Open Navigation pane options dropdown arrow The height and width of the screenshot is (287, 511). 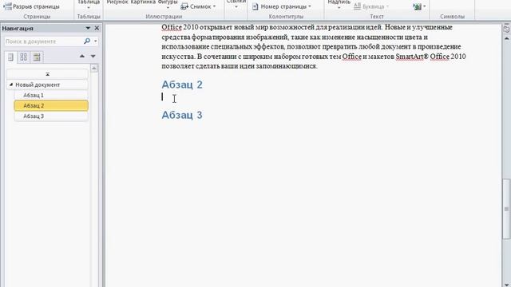click(x=88, y=29)
